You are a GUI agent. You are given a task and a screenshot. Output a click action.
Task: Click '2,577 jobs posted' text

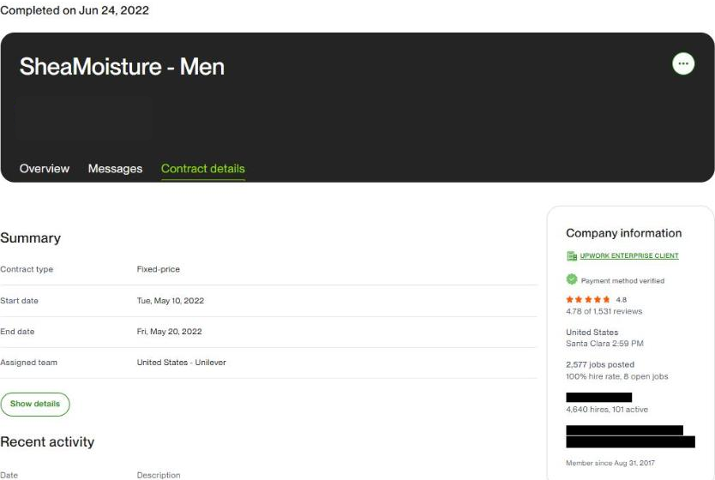[x=600, y=364]
